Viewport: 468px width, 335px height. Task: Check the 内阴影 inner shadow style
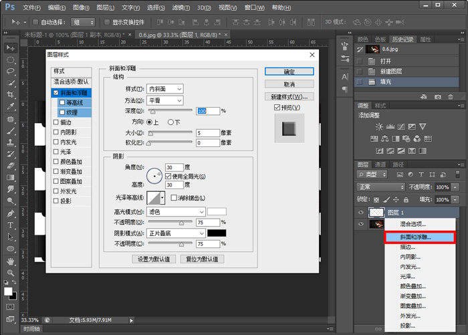(x=55, y=132)
